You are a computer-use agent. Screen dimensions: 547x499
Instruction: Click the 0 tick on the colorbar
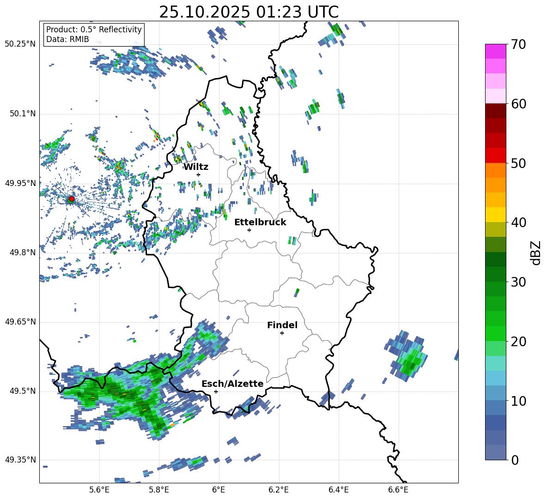coord(515,460)
